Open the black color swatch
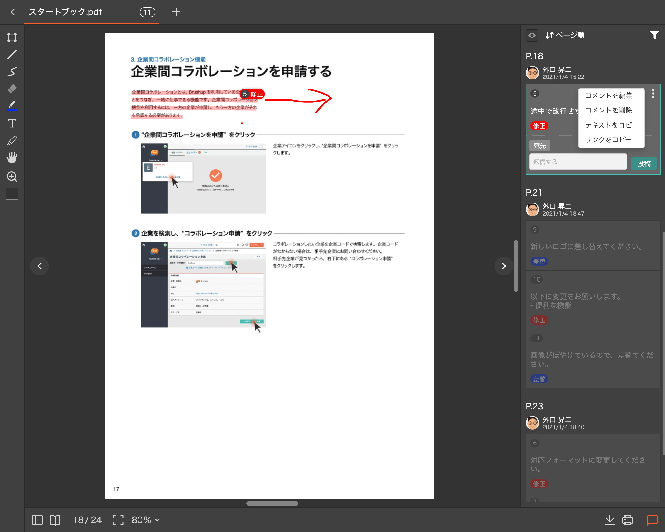 coord(12,194)
